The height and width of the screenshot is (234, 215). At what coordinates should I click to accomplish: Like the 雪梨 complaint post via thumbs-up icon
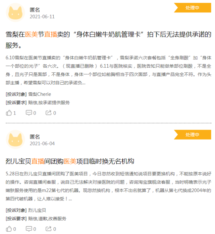(x=9, y=113)
